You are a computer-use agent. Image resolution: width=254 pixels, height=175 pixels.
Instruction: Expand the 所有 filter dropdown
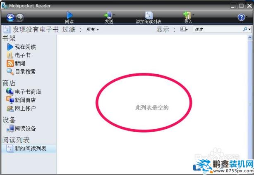tap(92, 30)
